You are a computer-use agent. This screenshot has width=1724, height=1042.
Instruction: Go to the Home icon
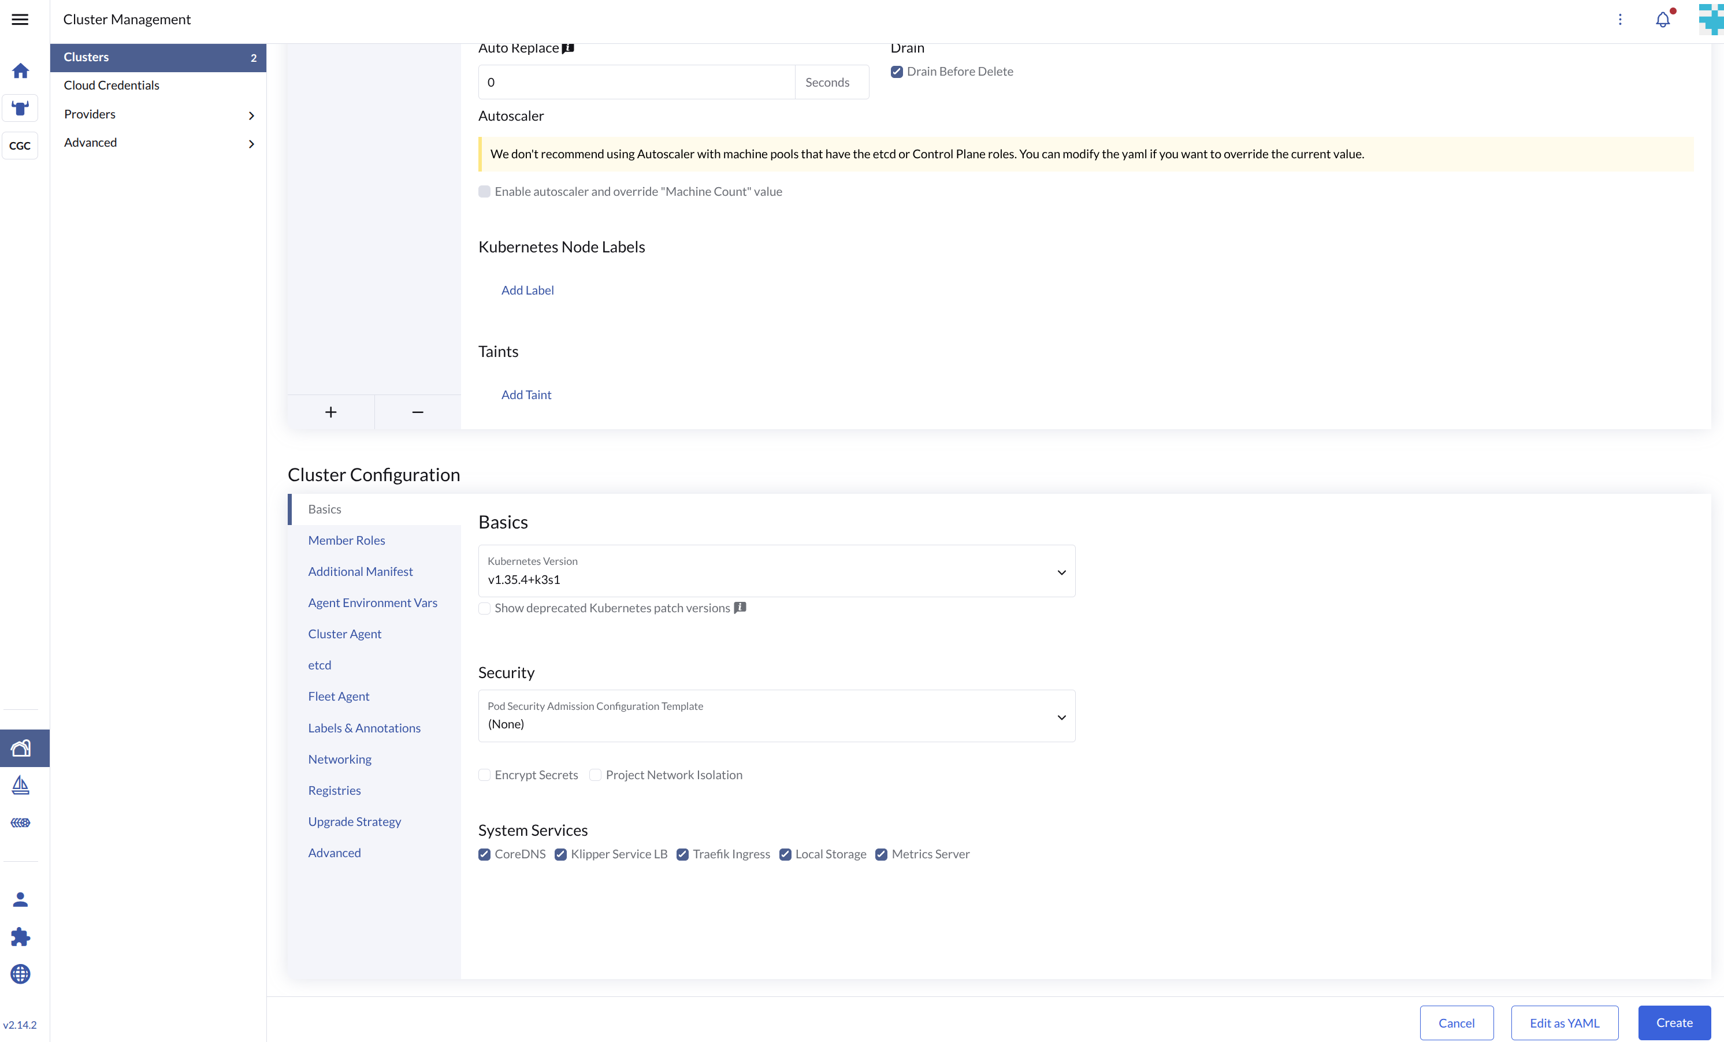click(20, 70)
